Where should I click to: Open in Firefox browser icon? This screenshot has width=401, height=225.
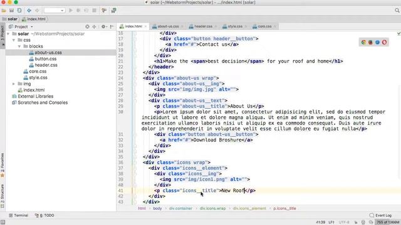(370, 42)
